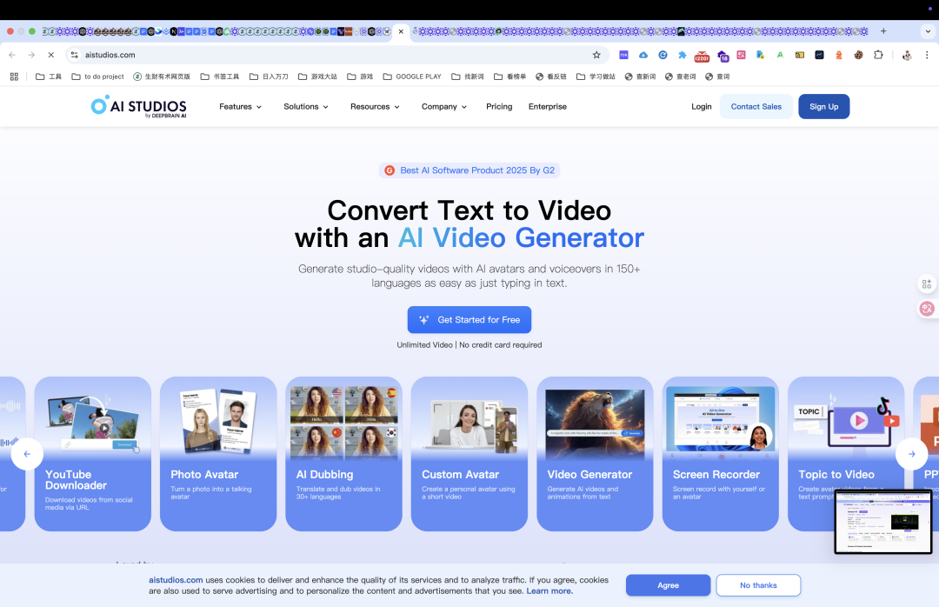This screenshot has width=939, height=607.
Task: Open a new browser tab
Action: coord(883,31)
